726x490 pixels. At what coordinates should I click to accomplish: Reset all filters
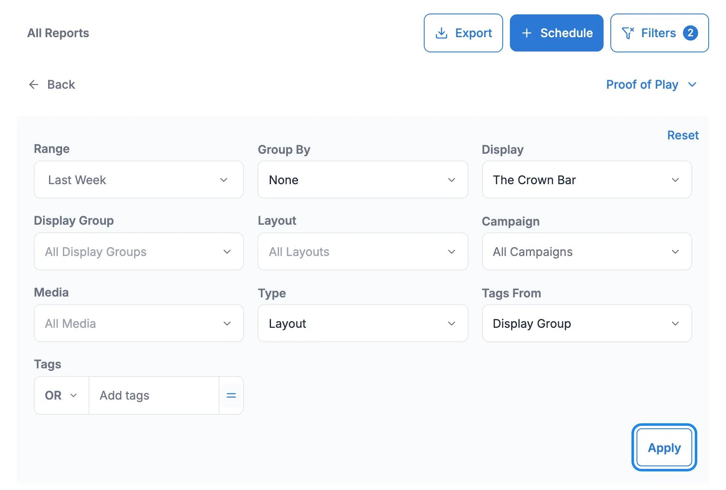tap(683, 135)
